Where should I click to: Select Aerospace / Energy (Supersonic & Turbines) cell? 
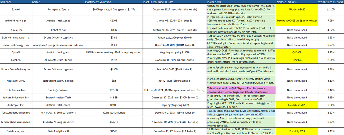tap(59, 45)
